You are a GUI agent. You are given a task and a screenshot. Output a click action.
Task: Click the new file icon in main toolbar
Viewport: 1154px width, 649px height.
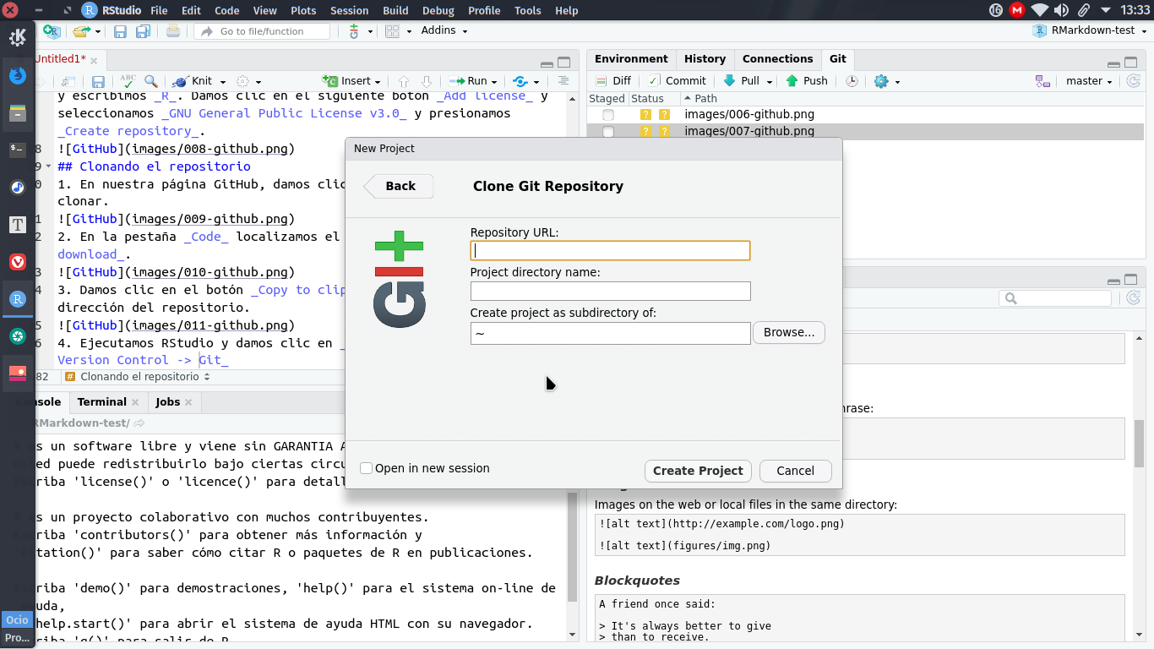[x=51, y=31]
